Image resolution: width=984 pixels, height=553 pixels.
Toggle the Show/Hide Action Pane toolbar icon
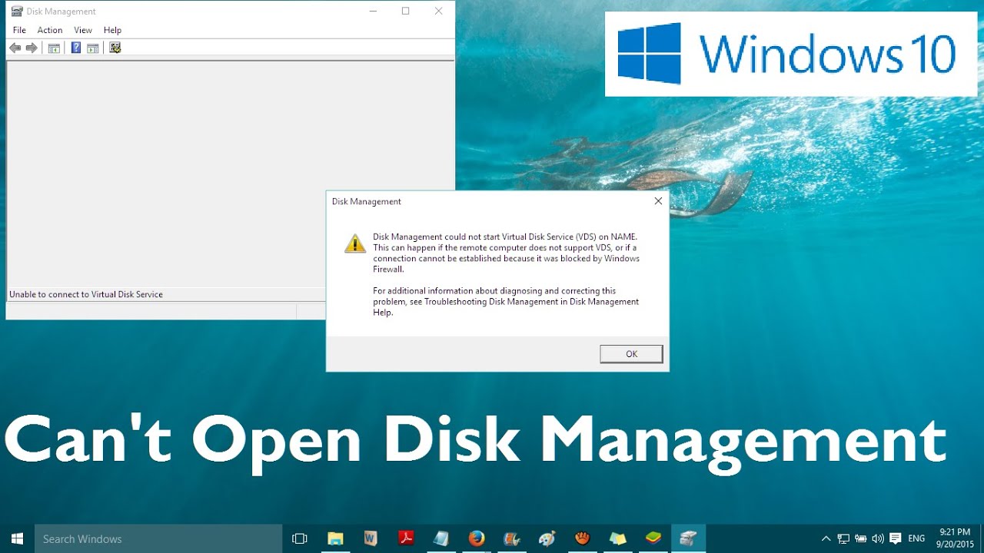[93, 48]
